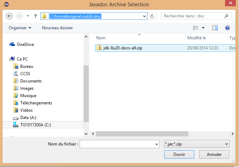Click Nouveau dossier

tap(57, 28)
